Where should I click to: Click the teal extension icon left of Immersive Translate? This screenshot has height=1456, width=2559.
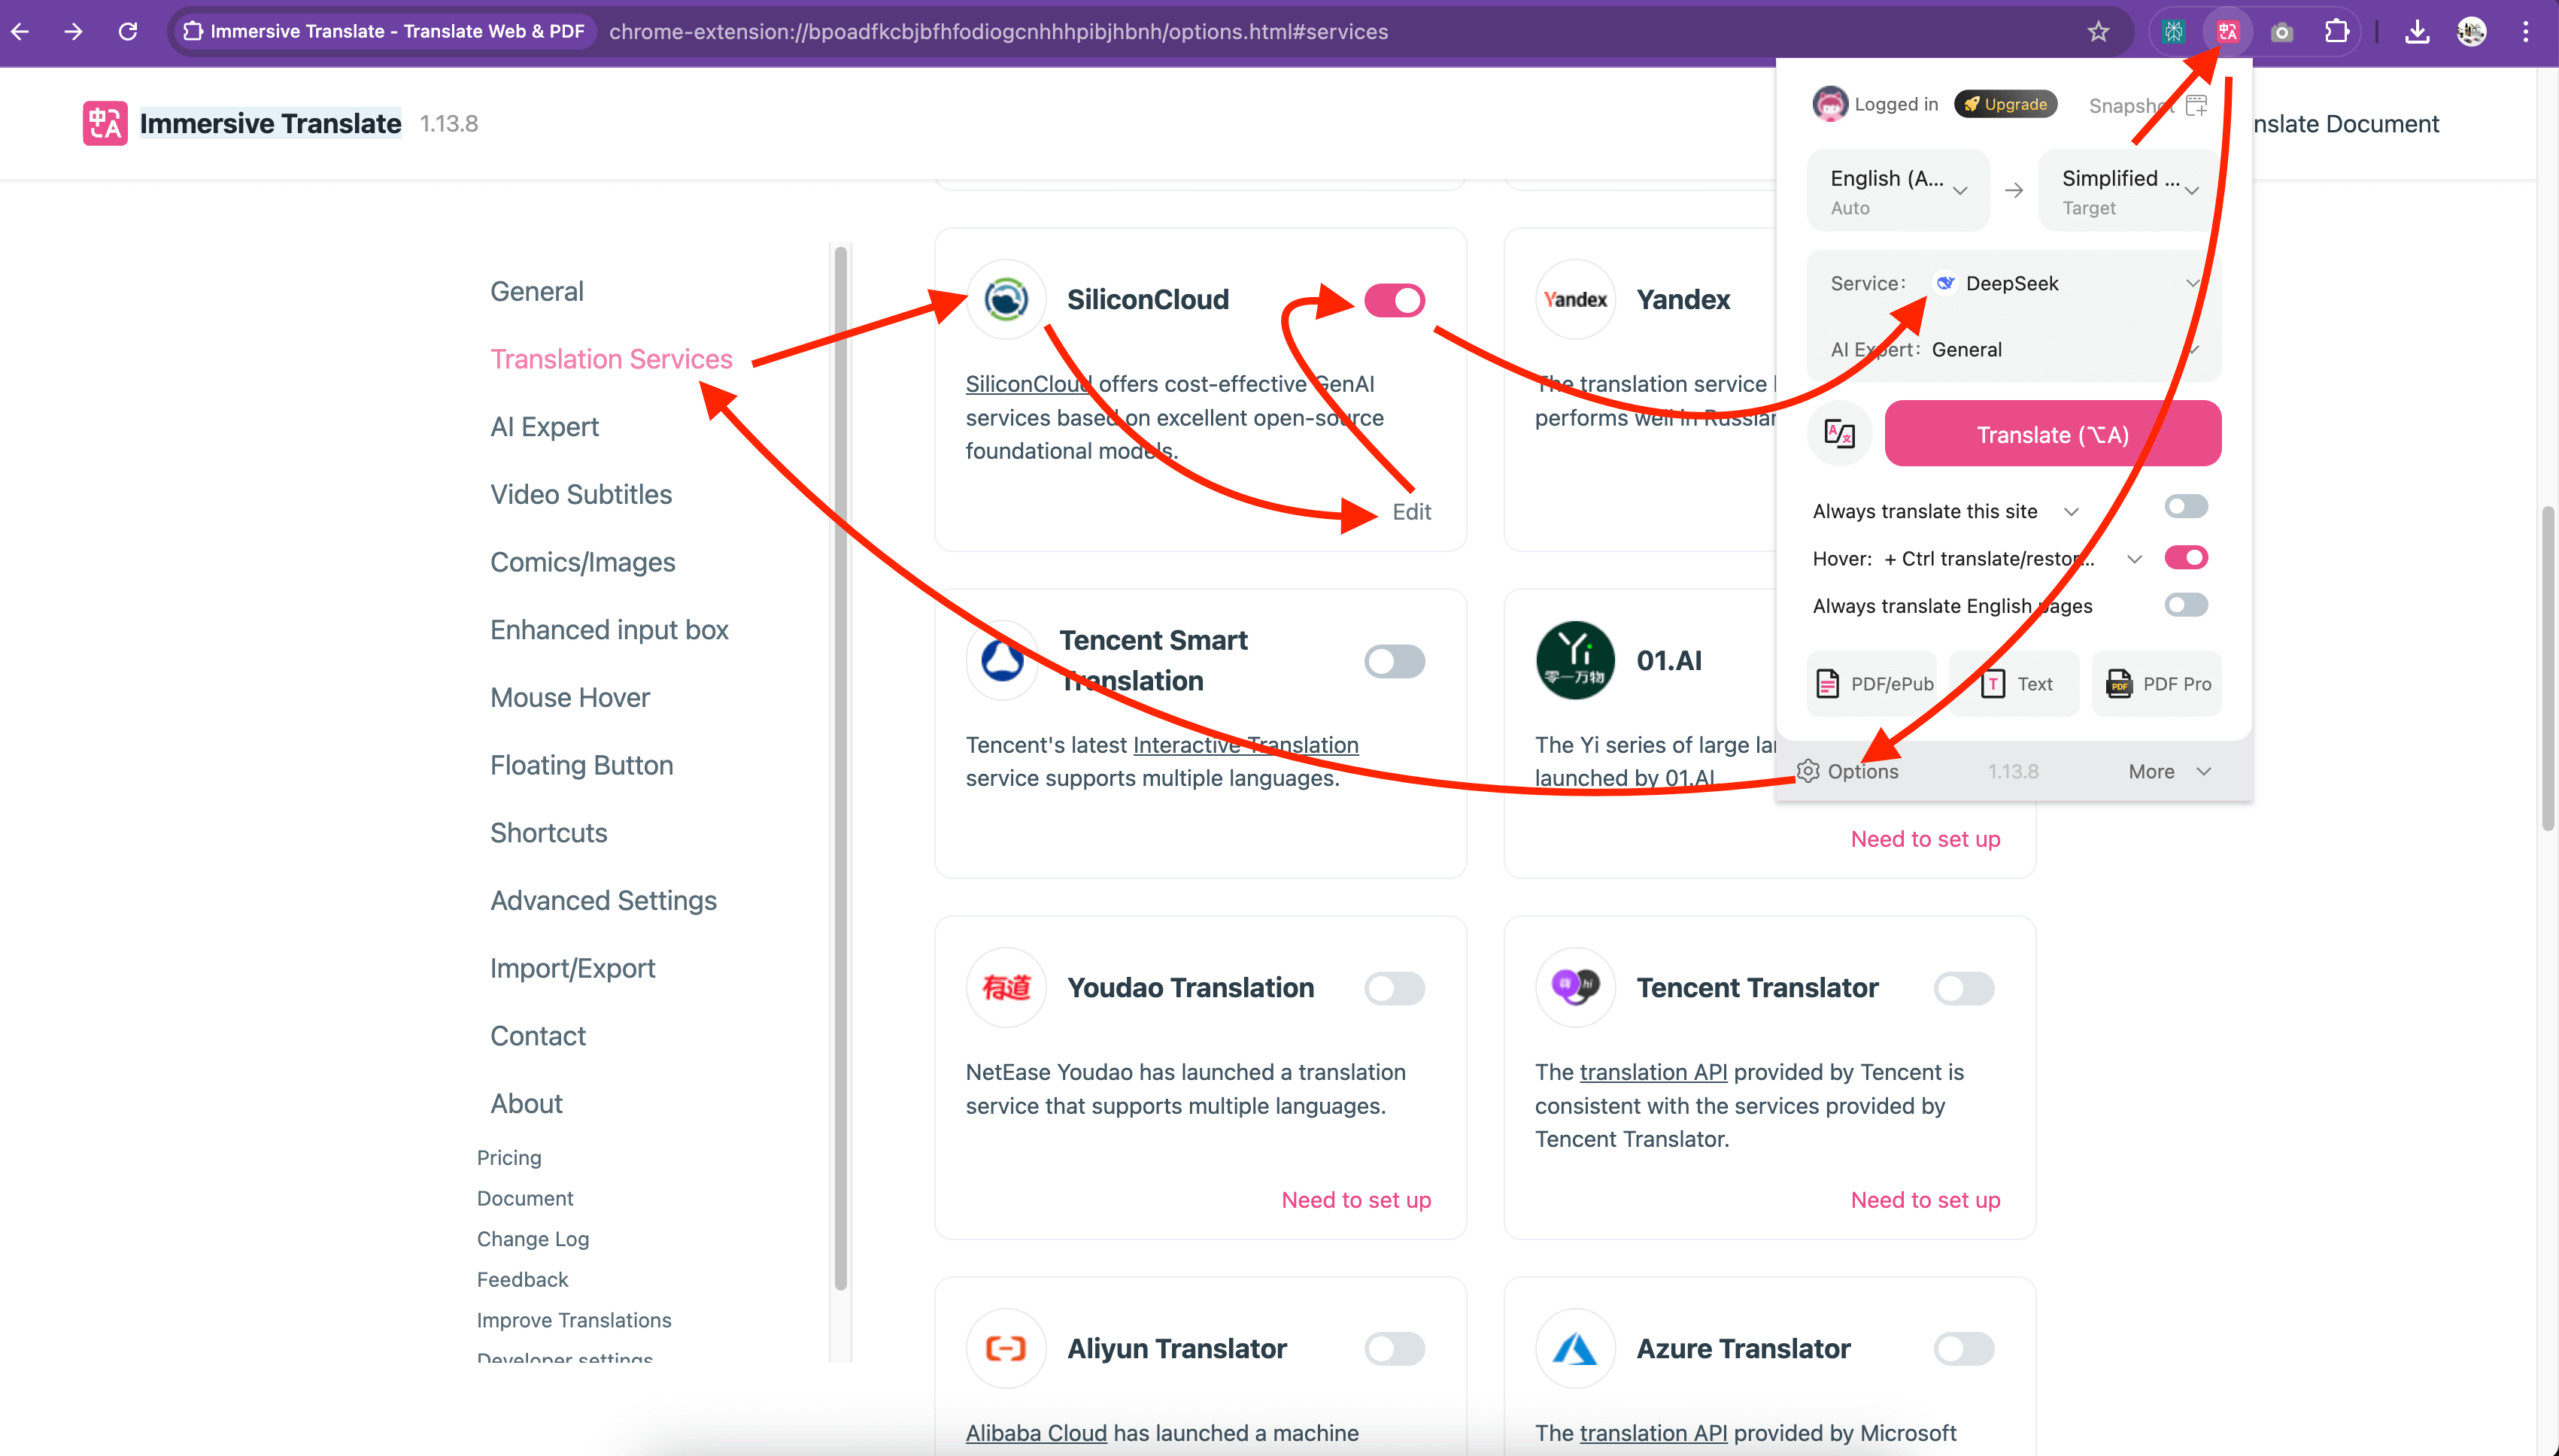(x=2173, y=32)
